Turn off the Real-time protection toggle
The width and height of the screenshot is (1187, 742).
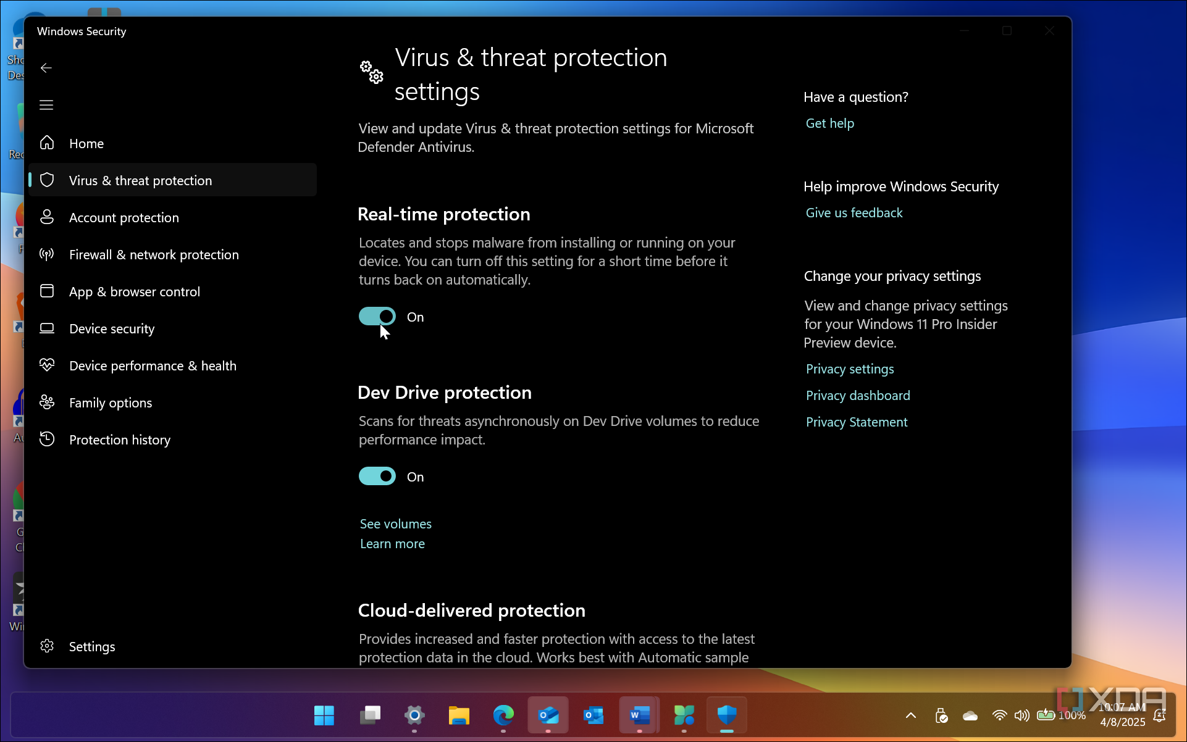pyautogui.click(x=377, y=317)
